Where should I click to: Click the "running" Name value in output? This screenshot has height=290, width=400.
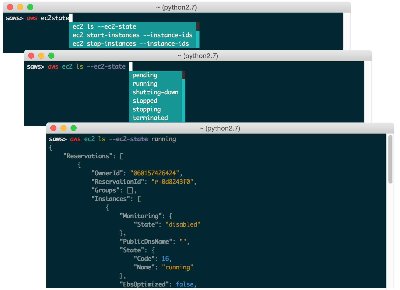coord(178,267)
